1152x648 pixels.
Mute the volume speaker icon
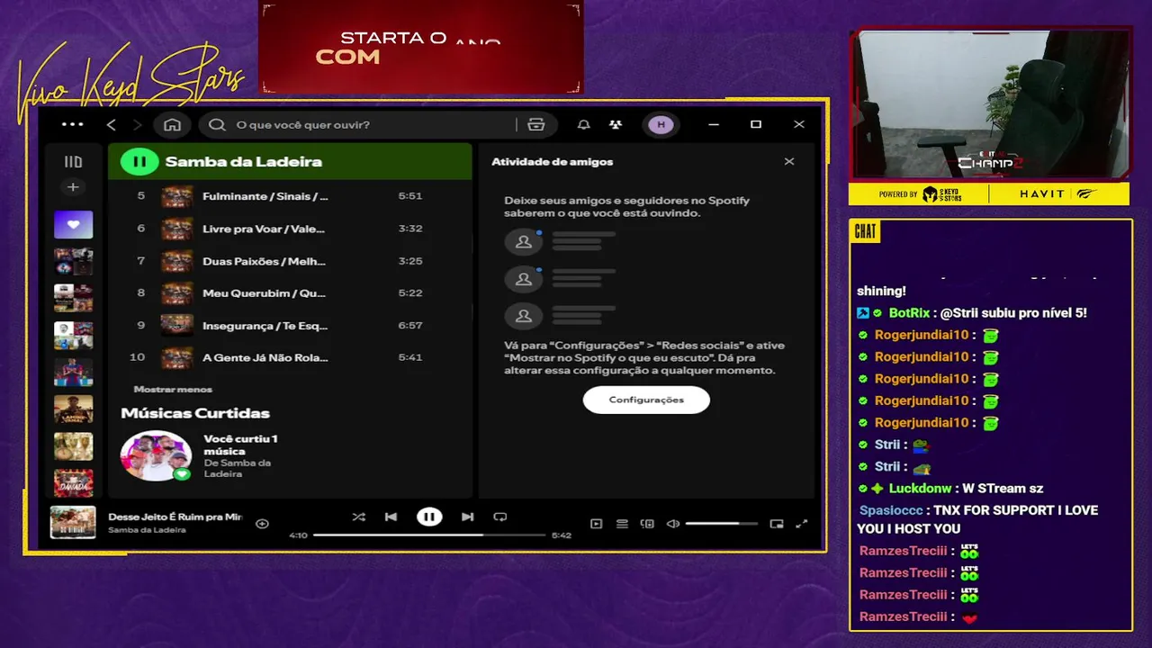click(672, 524)
